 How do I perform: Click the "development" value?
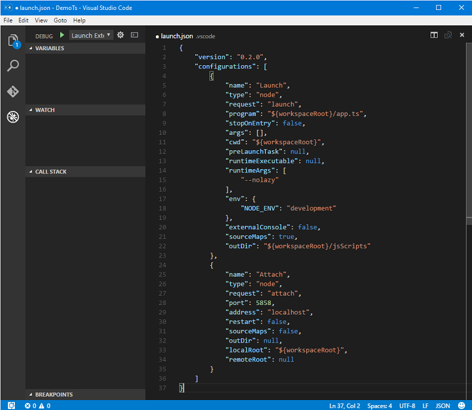311,208
